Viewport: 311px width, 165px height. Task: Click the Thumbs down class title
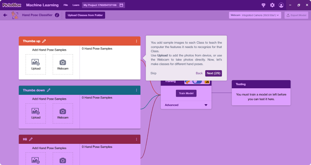coord(34,90)
